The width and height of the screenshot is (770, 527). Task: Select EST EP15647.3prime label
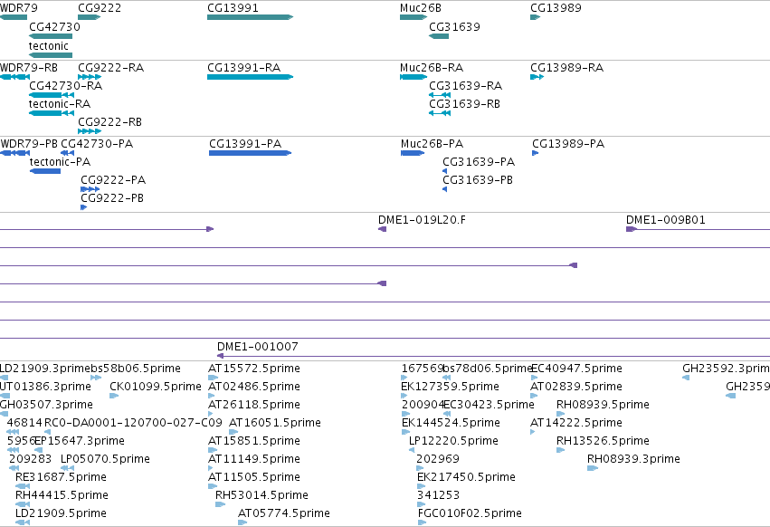(80, 441)
